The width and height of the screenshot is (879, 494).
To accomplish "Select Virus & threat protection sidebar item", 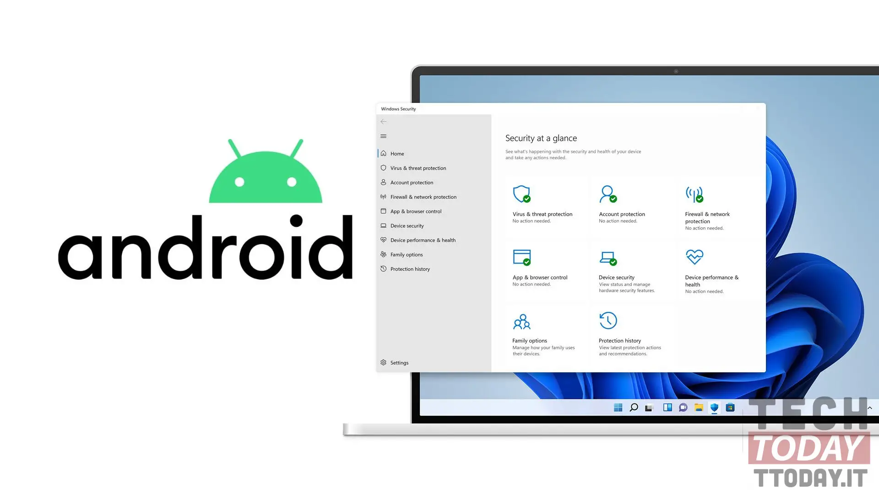I will pos(418,168).
